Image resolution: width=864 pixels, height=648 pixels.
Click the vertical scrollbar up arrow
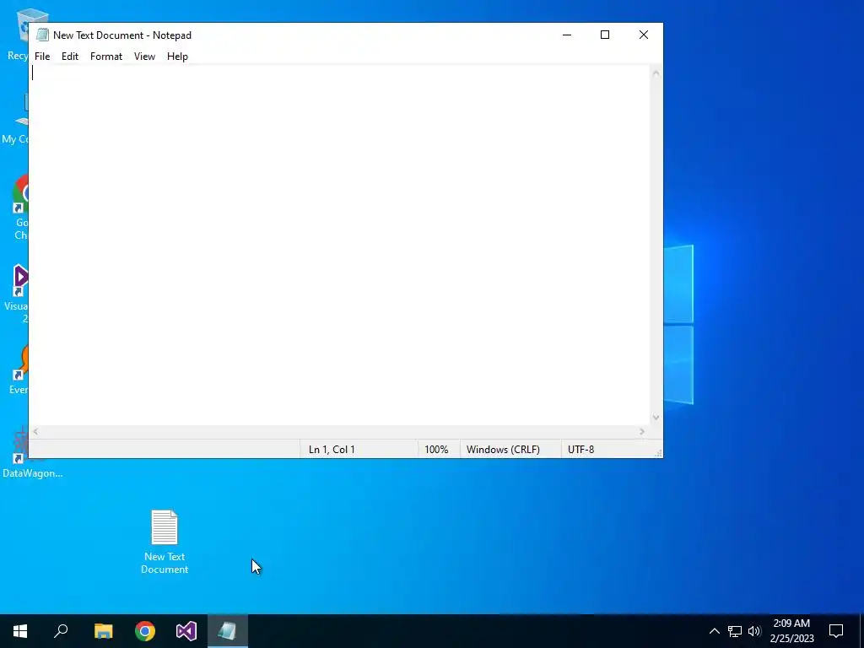pos(656,73)
